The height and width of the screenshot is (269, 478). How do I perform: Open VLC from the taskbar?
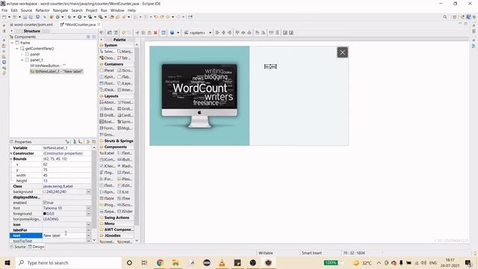pos(222,262)
